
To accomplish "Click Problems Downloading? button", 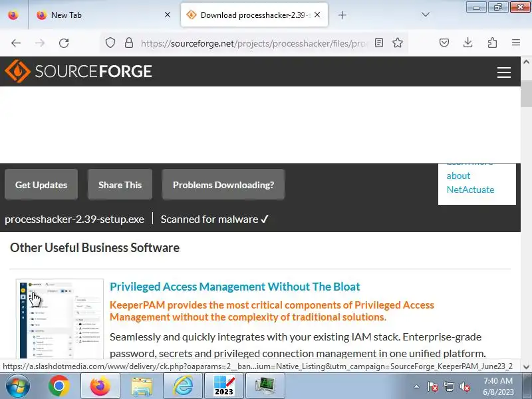I will click(223, 185).
